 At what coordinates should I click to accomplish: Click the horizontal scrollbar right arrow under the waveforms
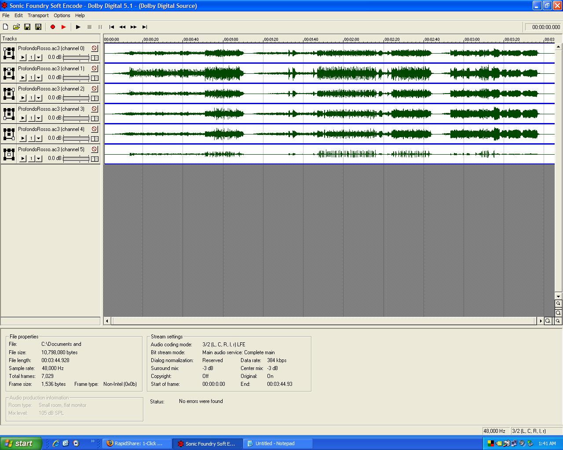[541, 321]
